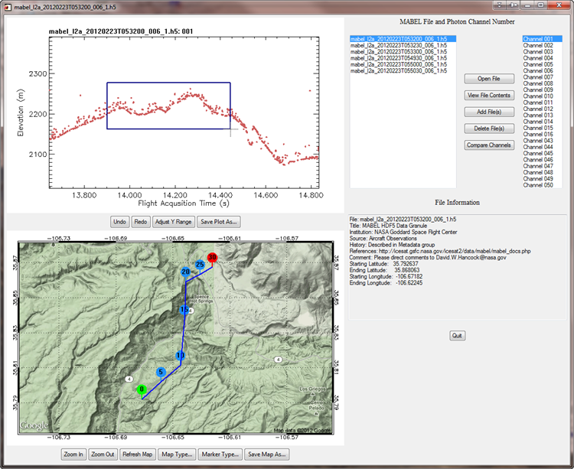Click Save Plot As... button
Image resolution: width=574 pixels, height=469 pixels.
point(219,221)
